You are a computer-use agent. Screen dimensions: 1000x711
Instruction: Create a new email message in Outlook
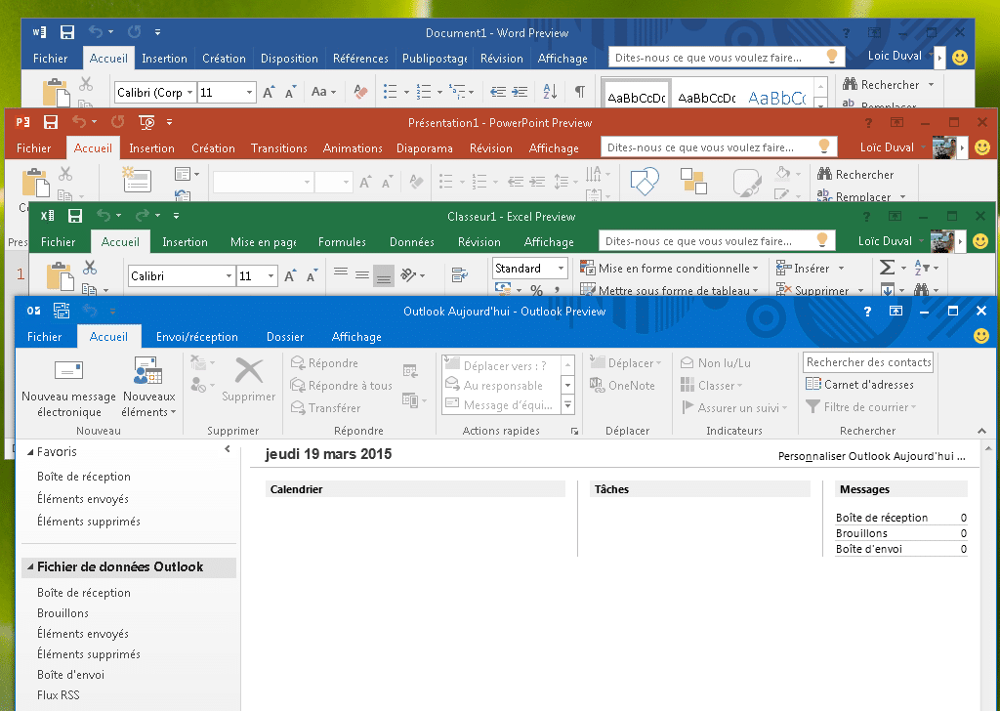pyautogui.click(x=69, y=387)
